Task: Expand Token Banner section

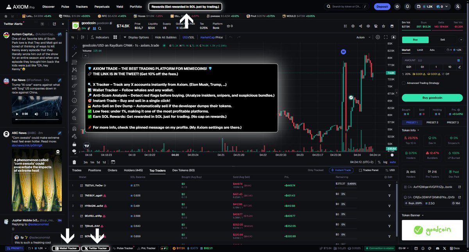Action: coord(413,215)
